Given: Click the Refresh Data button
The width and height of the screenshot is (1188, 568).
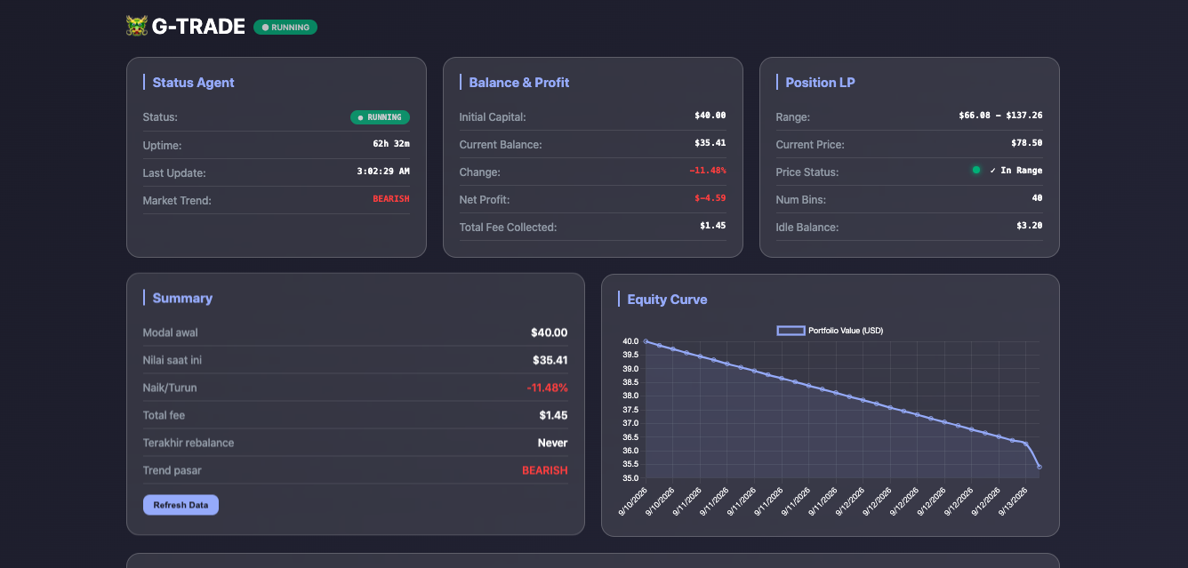Looking at the screenshot, I should (181, 505).
